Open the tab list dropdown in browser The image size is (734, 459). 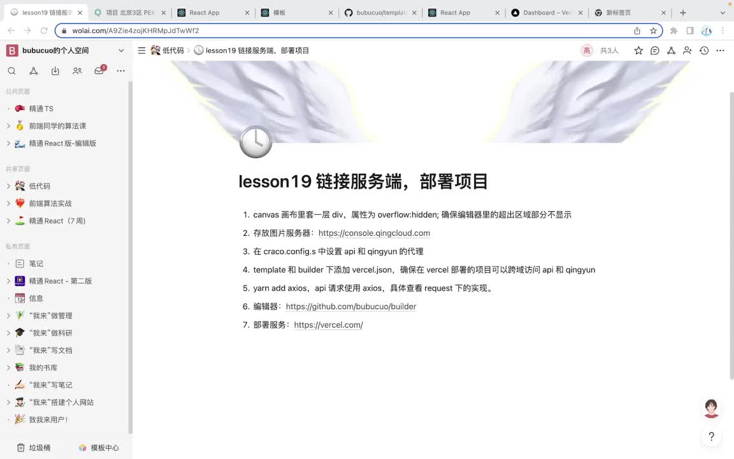pyautogui.click(x=723, y=13)
